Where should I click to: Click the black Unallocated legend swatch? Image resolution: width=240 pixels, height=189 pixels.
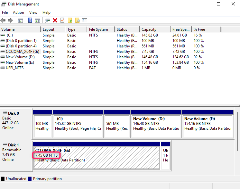(3, 179)
